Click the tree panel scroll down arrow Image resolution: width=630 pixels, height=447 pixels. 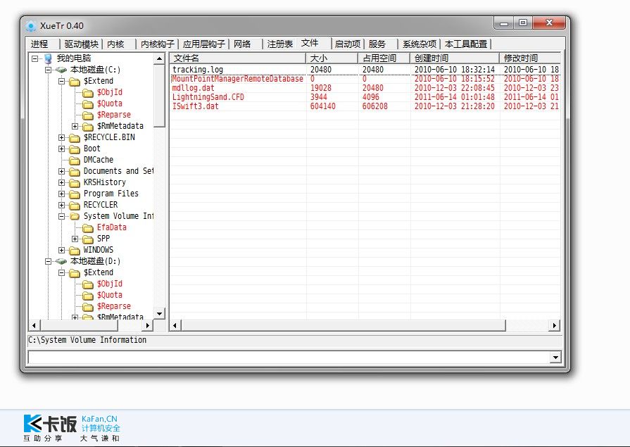tap(160, 313)
